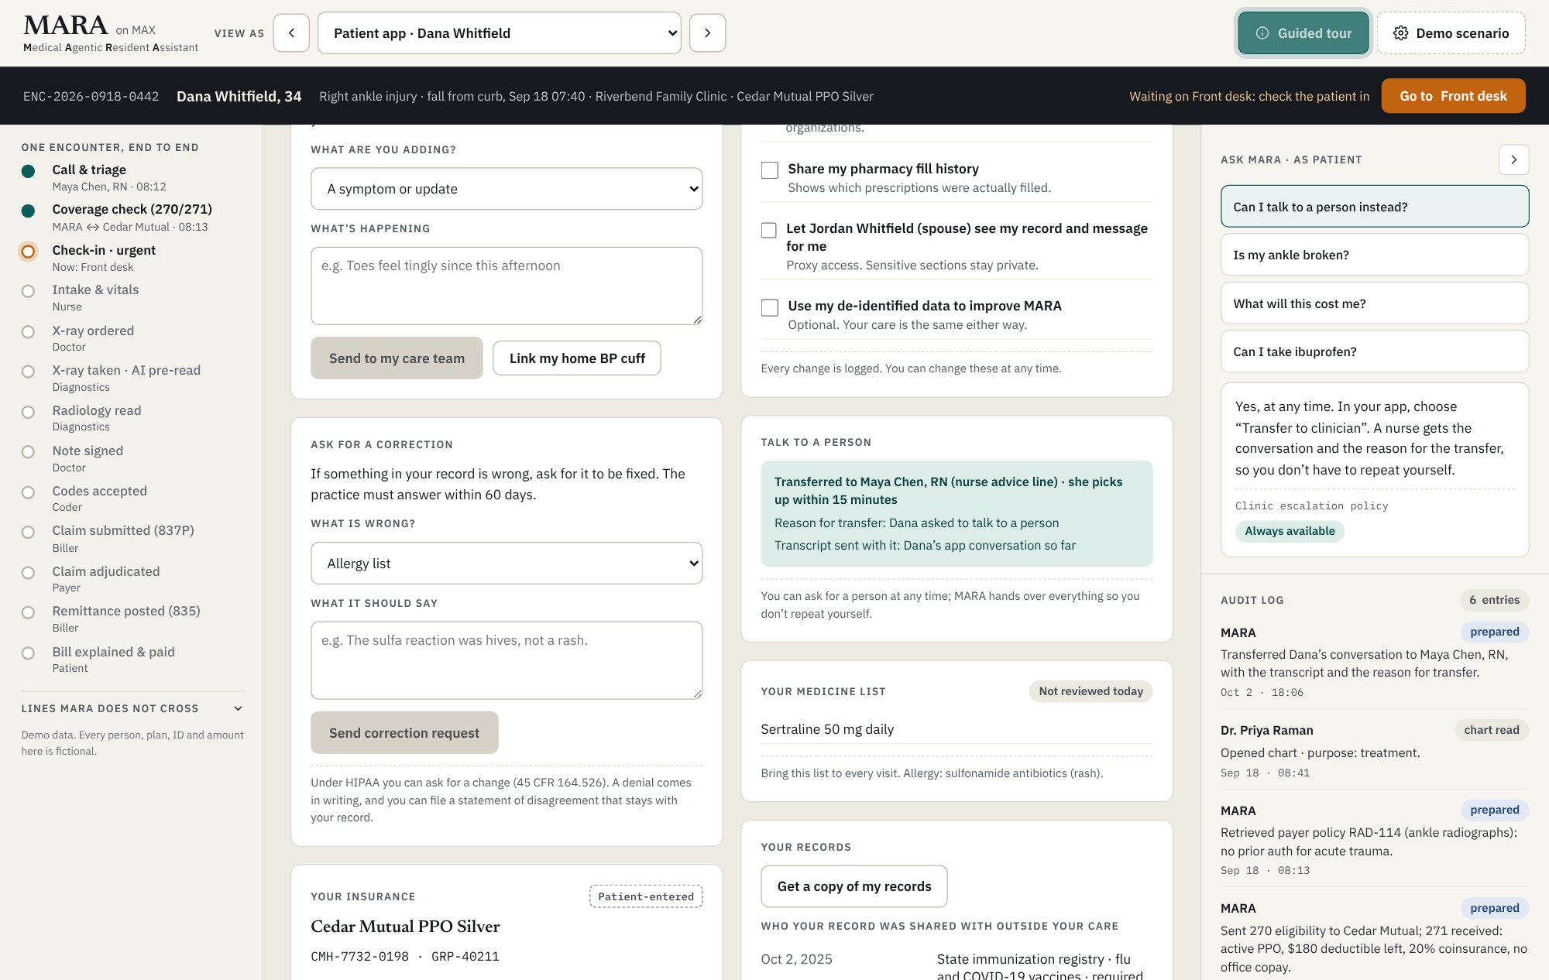The width and height of the screenshot is (1549, 980).
Task: Focus the What it should say text box
Action: click(x=507, y=660)
